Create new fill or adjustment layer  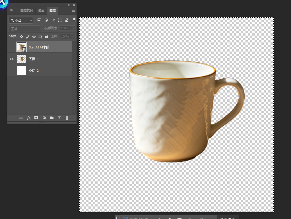tap(44, 118)
